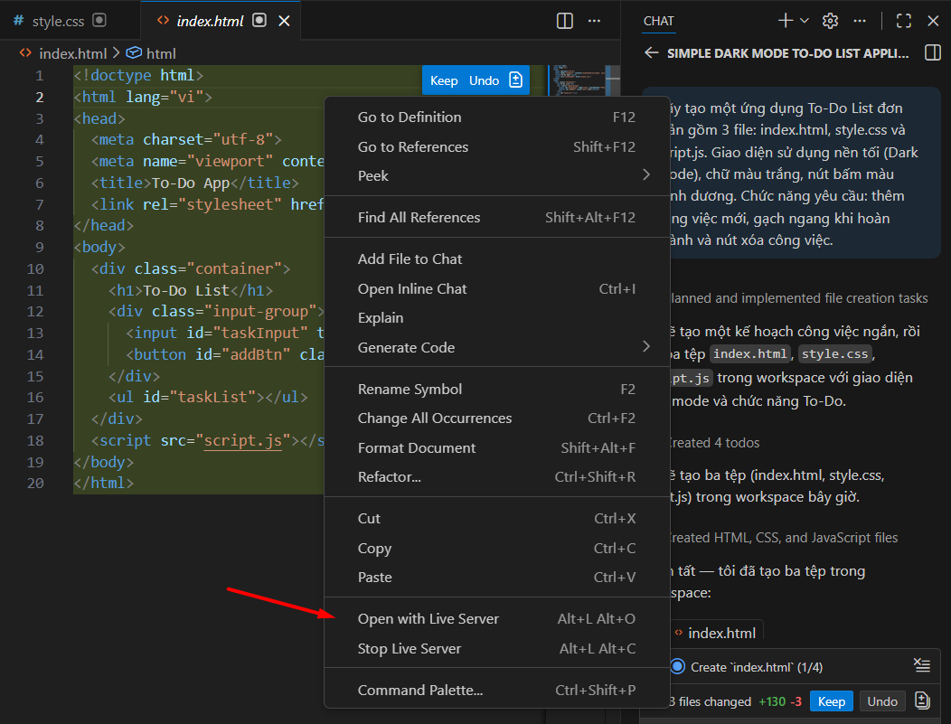Image resolution: width=951 pixels, height=724 pixels.
Task: Open the chat panel more actions ellipsis
Action: pyautogui.click(x=860, y=20)
